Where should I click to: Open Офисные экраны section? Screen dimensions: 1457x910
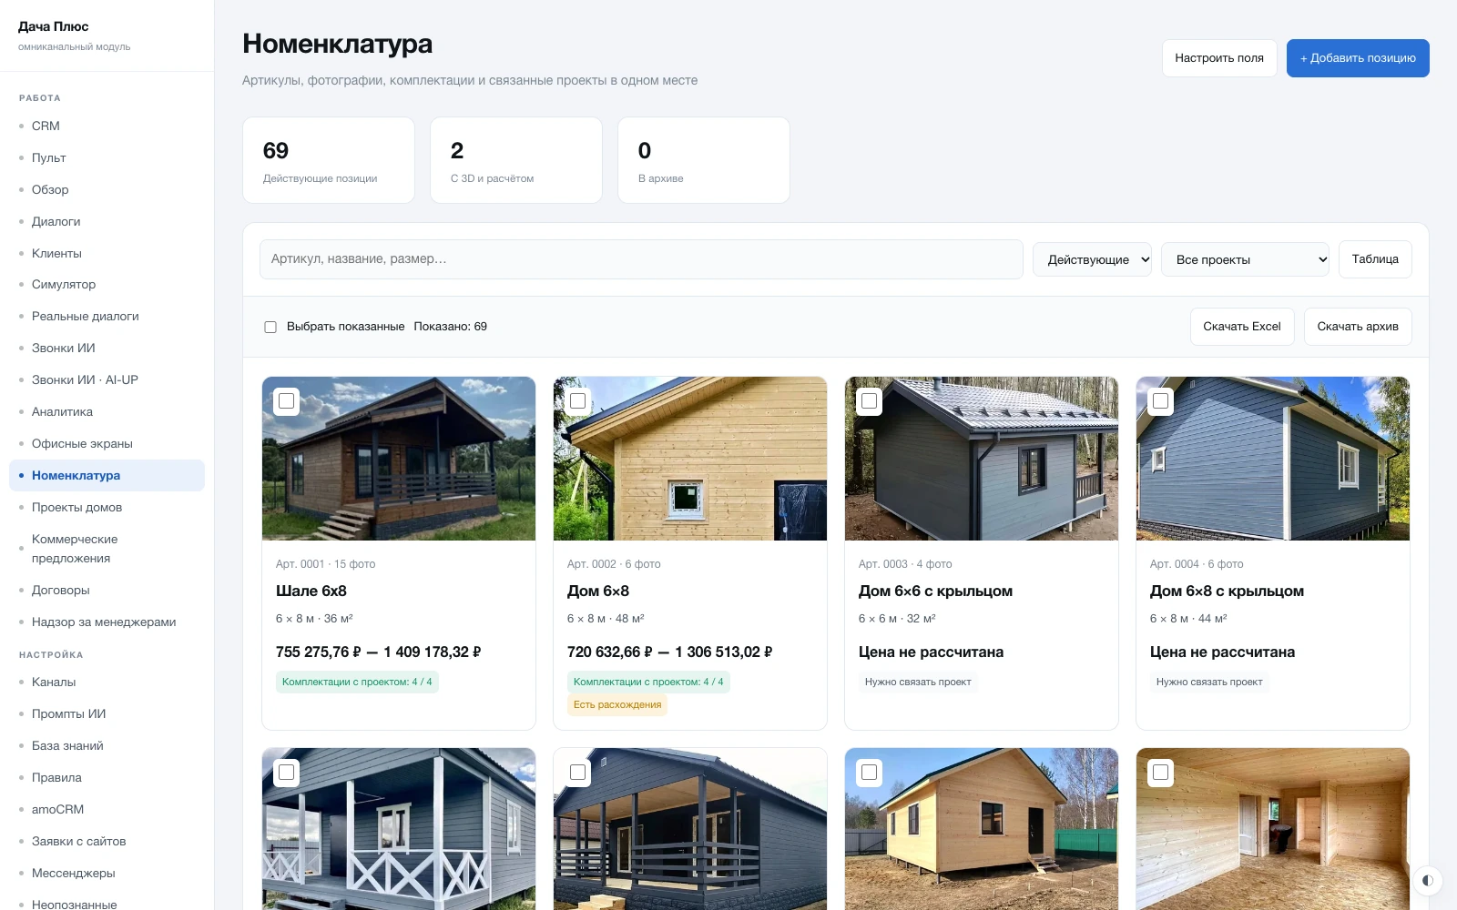(x=107, y=444)
